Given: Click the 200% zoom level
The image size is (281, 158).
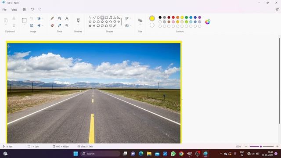Looking at the screenshot, I should point(238,146).
